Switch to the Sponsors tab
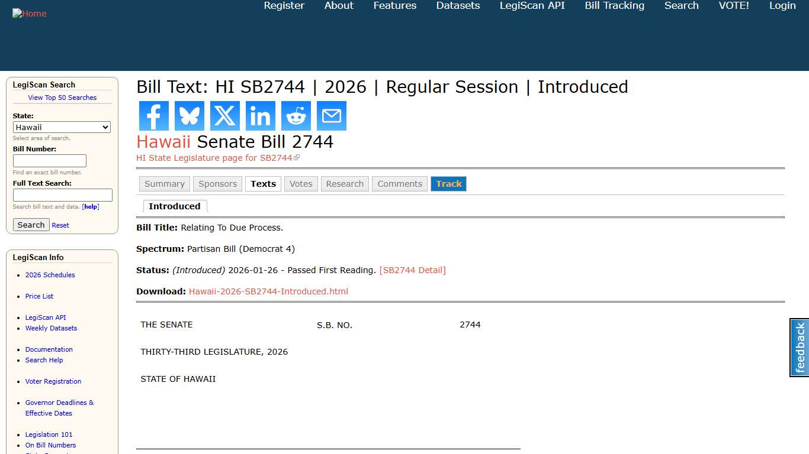Viewport: 809px width, 454px height. [217, 183]
